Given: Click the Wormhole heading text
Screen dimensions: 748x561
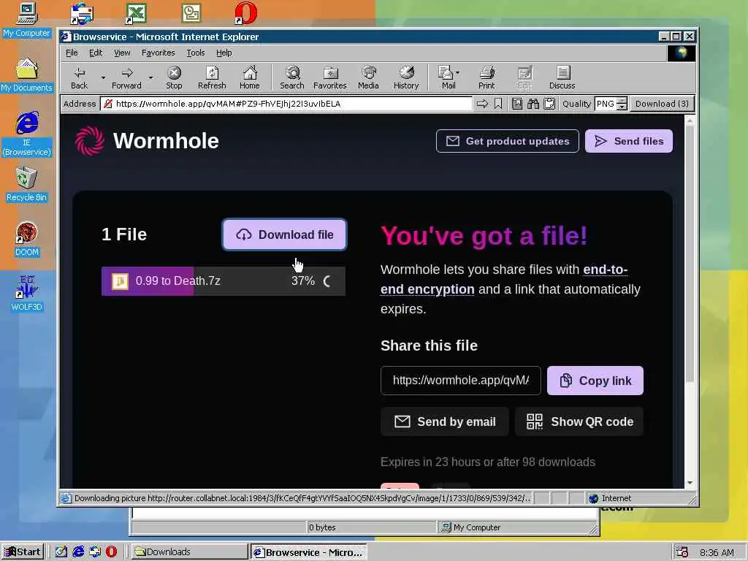Looking at the screenshot, I should point(166,141).
